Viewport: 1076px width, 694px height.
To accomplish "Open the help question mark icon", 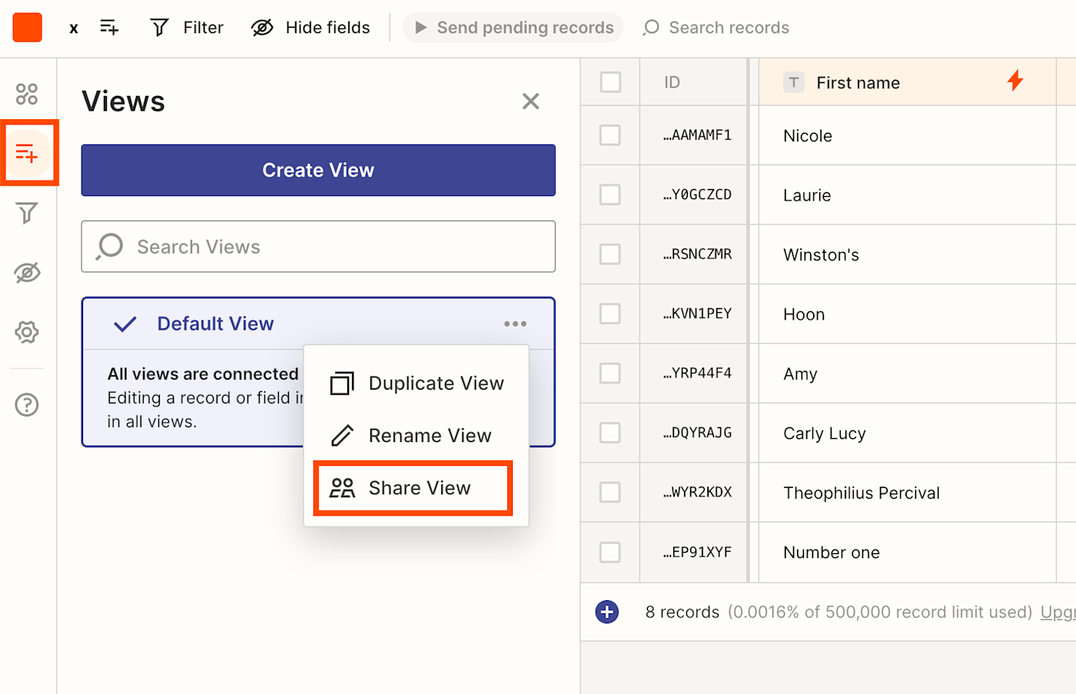I will [27, 404].
